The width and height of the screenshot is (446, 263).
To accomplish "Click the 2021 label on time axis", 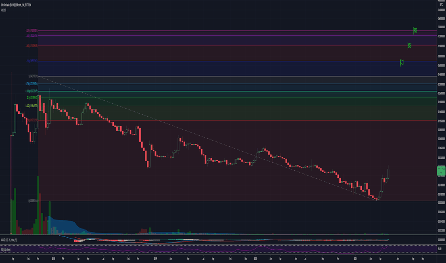I will (356, 259).
